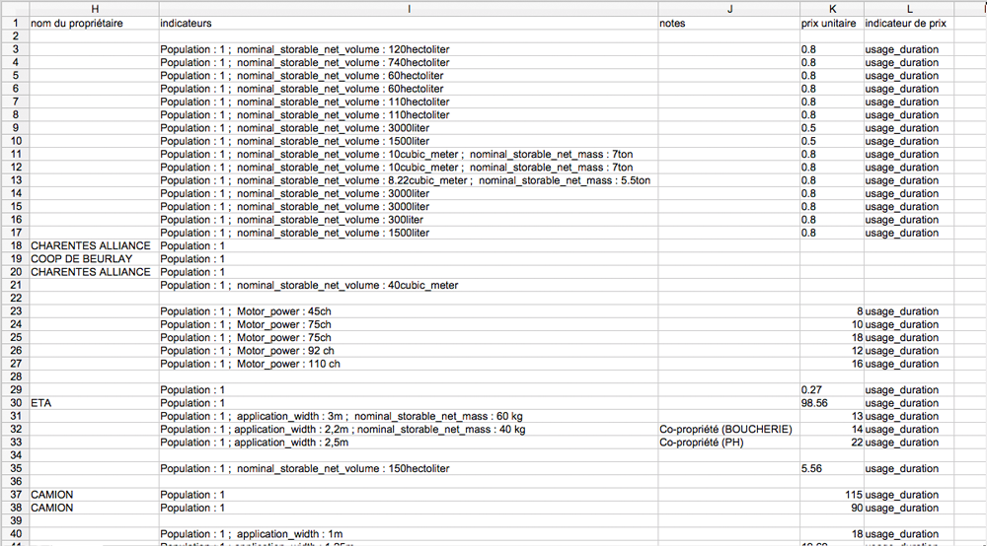Select row 30 header
Viewport: 987px width, 546px height.
coord(15,403)
